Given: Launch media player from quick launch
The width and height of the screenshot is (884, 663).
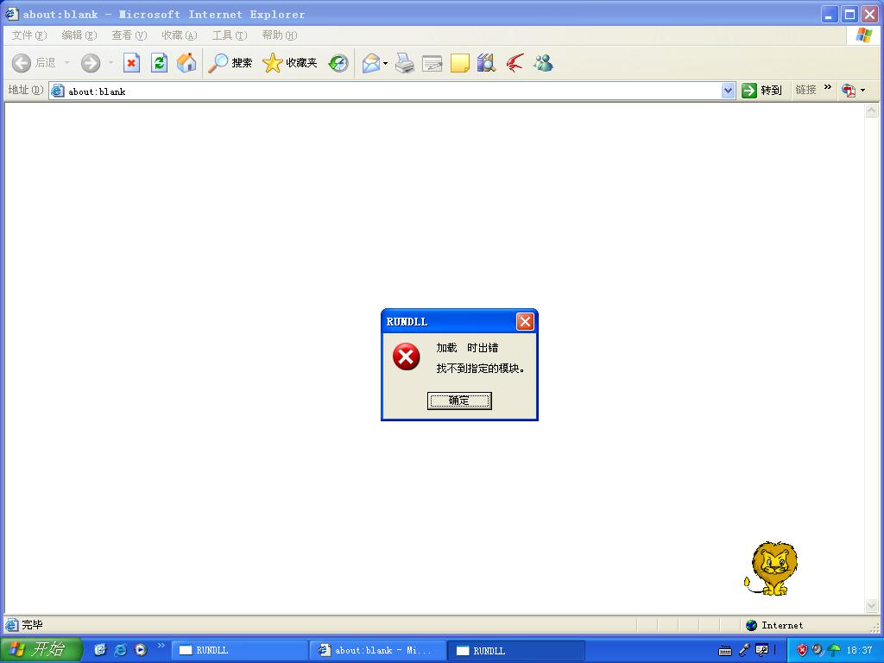Looking at the screenshot, I should click(x=141, y=650).
